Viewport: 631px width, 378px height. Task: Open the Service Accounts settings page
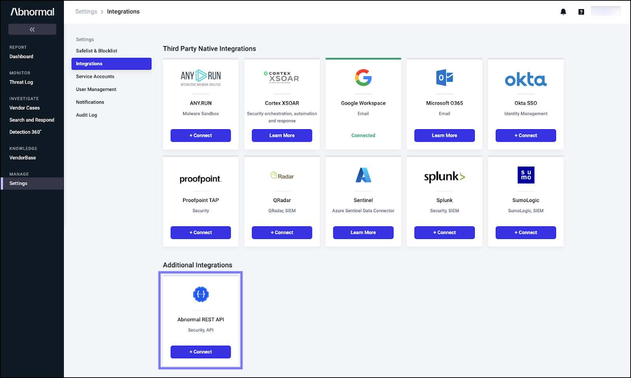click(95, 76)
